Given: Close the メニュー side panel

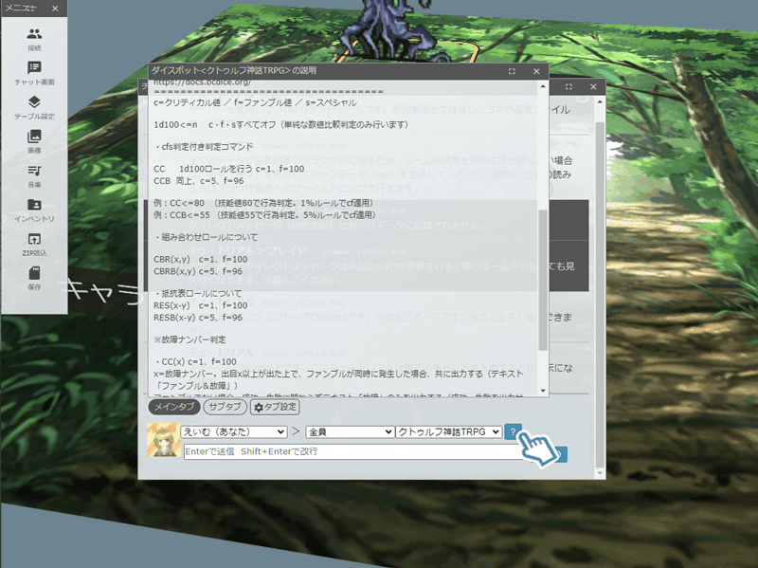Looking at the screenshot, I should point(55,9).
